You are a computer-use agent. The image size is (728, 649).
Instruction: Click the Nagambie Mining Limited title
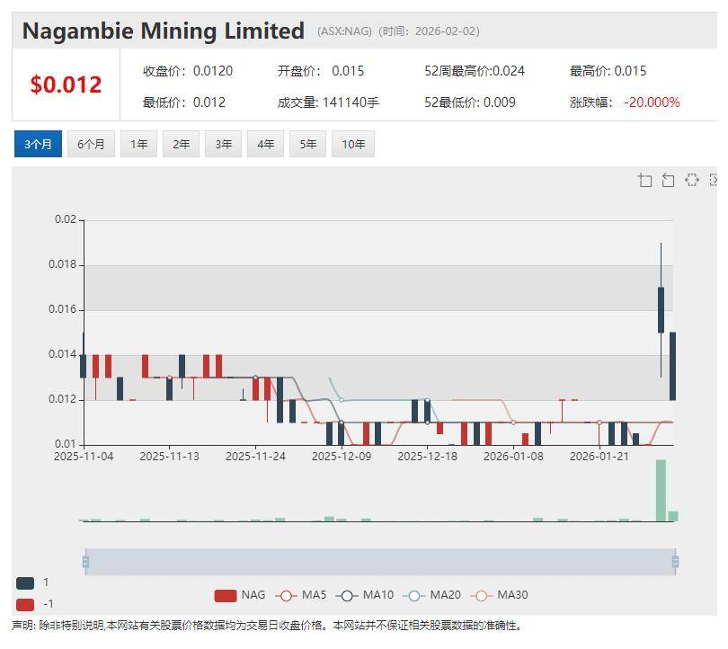164,31
